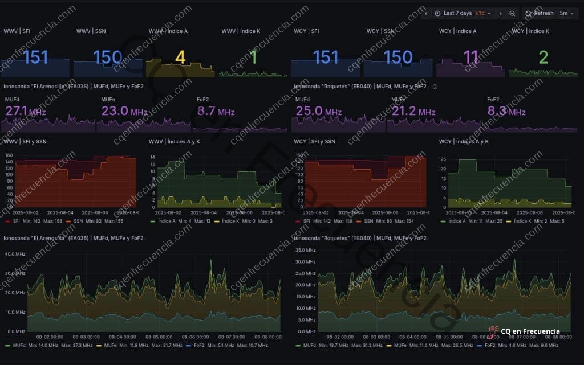Toggle FoF2 series in El Arenosillo chart legend
Viewport: 584px width, 365px height.
[199, 346]
